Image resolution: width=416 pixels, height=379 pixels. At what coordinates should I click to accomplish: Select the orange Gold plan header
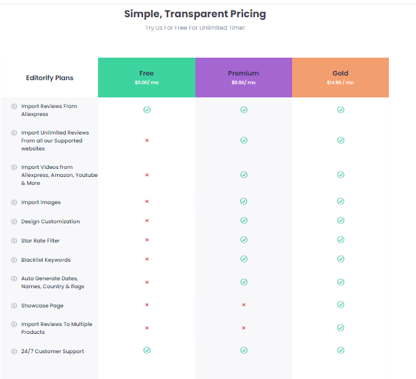(340, 78)
